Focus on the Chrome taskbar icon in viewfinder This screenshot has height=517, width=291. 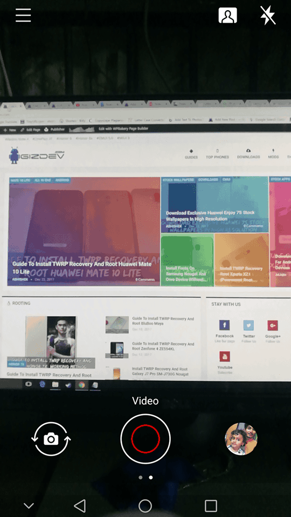pyautogui.click(x=81, y=385)
